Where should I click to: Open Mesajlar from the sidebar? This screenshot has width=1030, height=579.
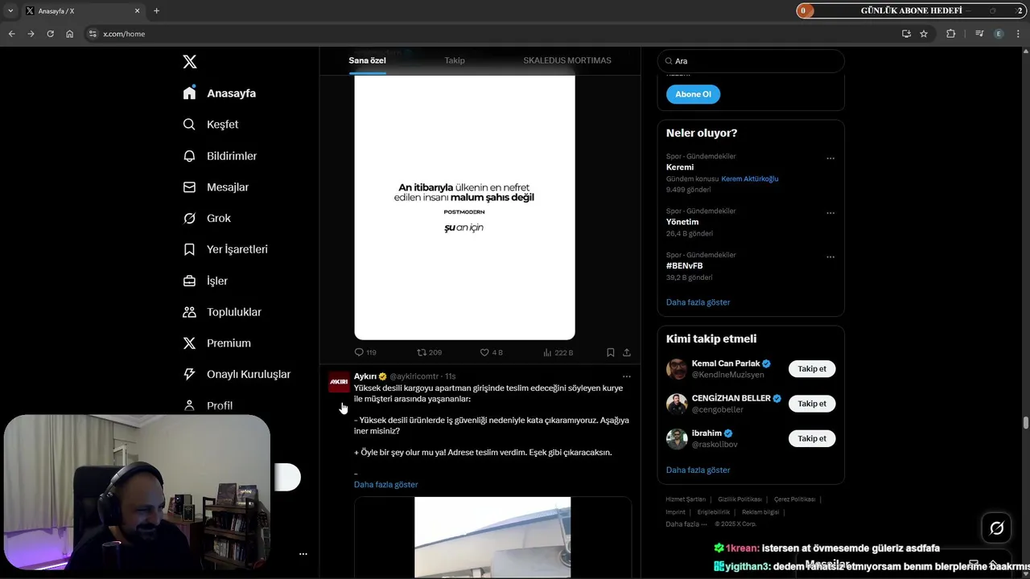click(x=216, y=187)
